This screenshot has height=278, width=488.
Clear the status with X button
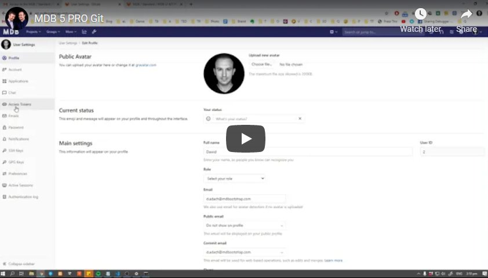300,118
